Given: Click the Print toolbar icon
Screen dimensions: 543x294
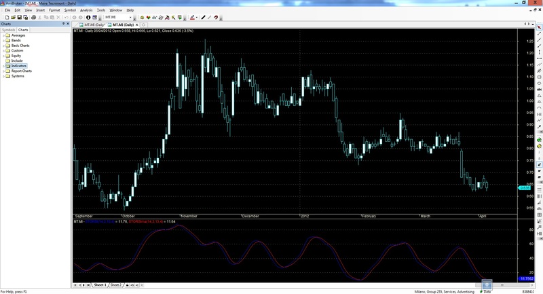Looking at the screenshot, I should 33,18.
